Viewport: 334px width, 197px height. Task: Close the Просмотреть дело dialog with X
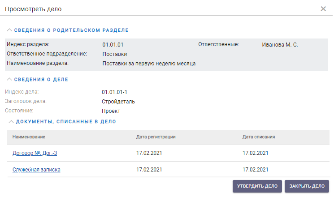pyautogui.click(x=323, y=9)
